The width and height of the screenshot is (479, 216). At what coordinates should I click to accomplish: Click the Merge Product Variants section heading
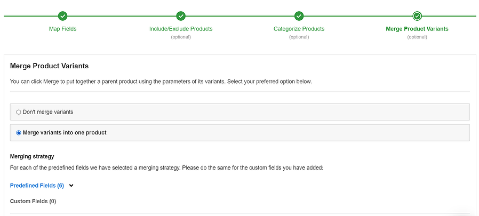[49, 66]
